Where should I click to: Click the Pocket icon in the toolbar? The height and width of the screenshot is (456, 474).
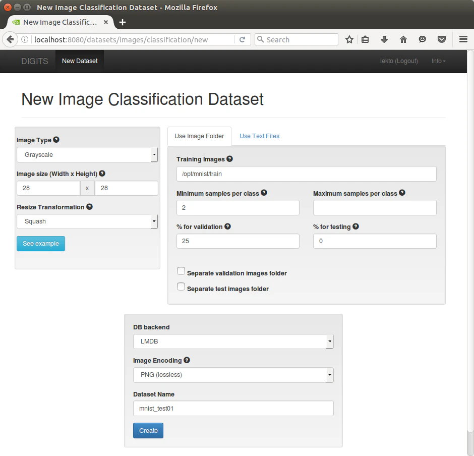[x=442, y=40]
